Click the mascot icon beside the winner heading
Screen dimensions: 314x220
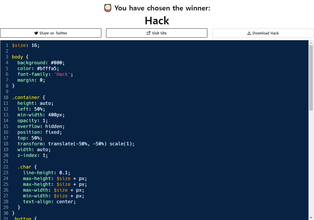[108, 8]
